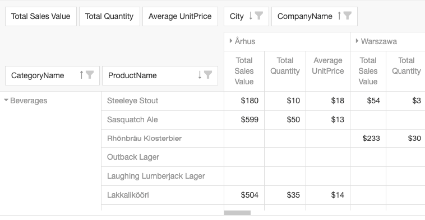425x220 pixels.
Task: Click the Average UnitPrice field button
Action: point(180,16)
